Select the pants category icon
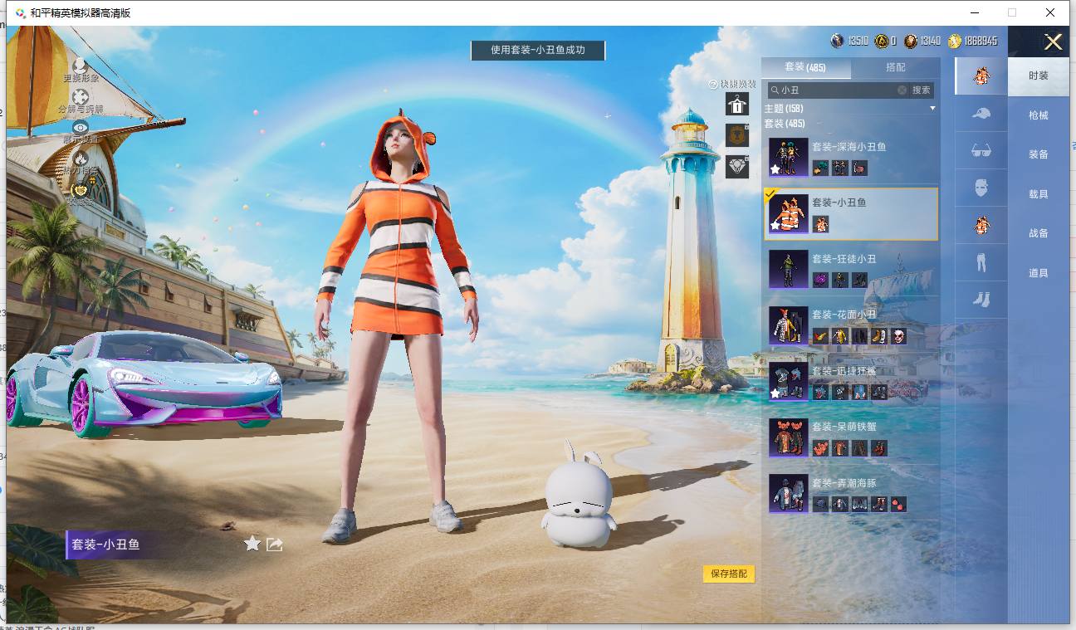 tap(981, 262)
